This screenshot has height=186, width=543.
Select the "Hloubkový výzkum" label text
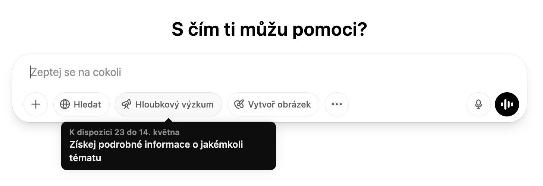click(175, 105)
